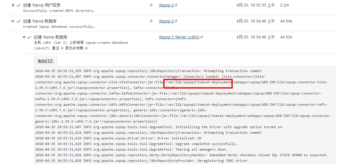Viewport: 359px width, 164px height.
Task: Click duration value 44.92s
Action: (x=286, y=37)
